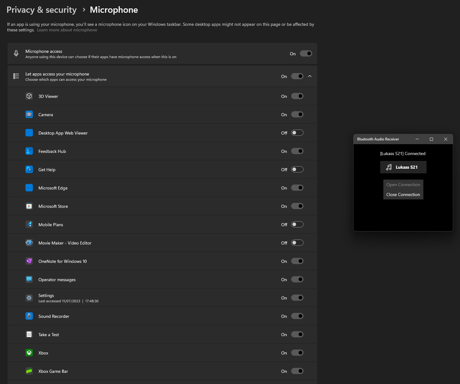The height and width of the screenshot is (384, 460).
Task: Click the Feedback Hub icon
Action: click(29, 151)
